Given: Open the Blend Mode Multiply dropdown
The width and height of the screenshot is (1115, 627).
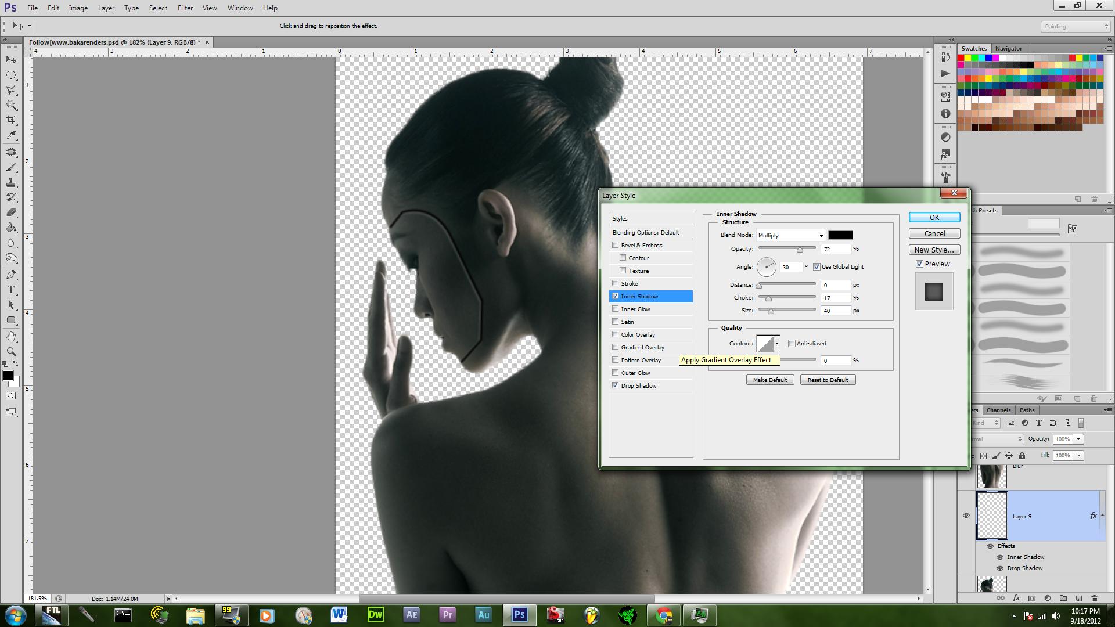Looking at the screenshot, I should (x=790, y=235).
